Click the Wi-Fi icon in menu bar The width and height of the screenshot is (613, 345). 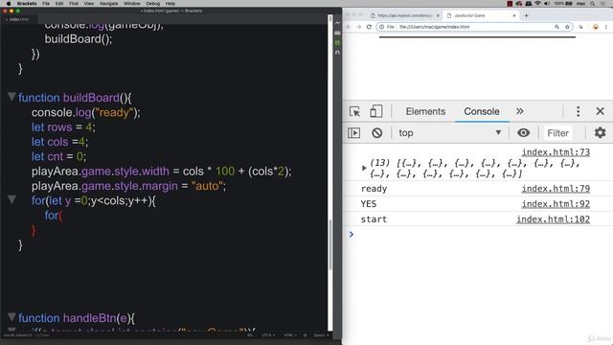[x=537, y=3]
